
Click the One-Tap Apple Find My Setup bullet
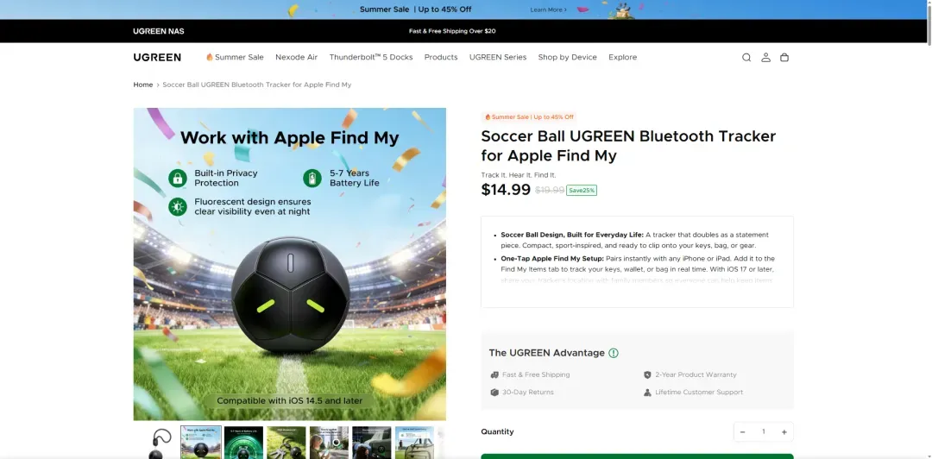tap(638, 269)
